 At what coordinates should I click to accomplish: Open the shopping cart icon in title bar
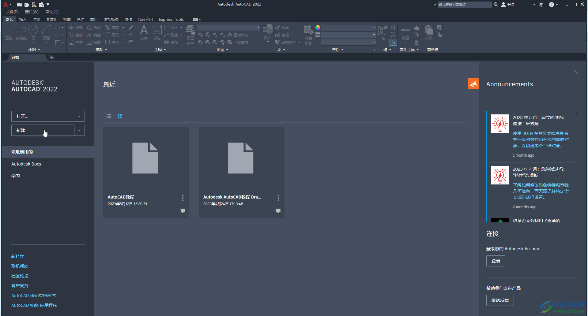pyautogui.click(x=541, y=5)
